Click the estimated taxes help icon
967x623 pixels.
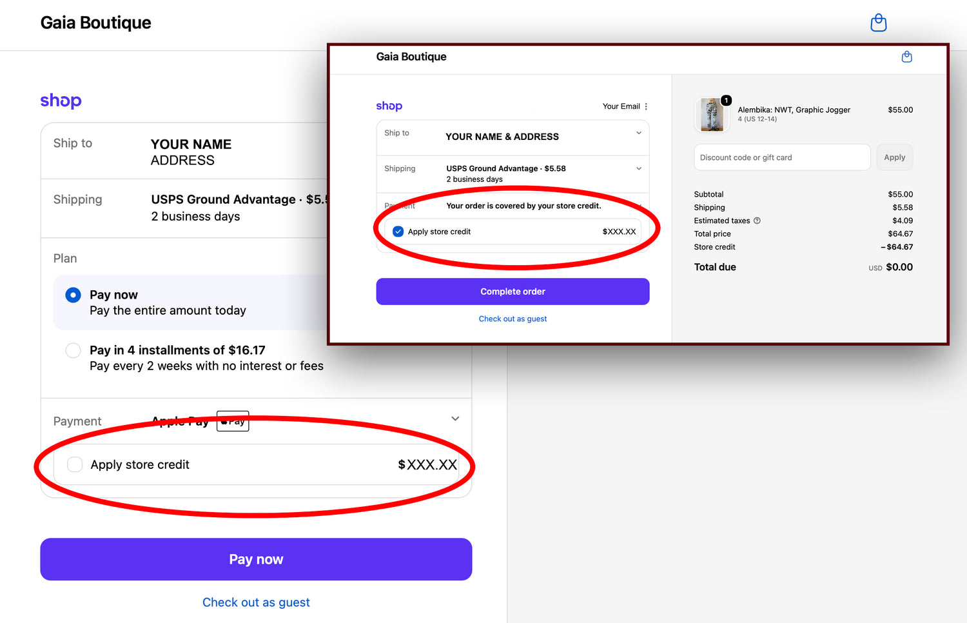click(x=757, y=221)
